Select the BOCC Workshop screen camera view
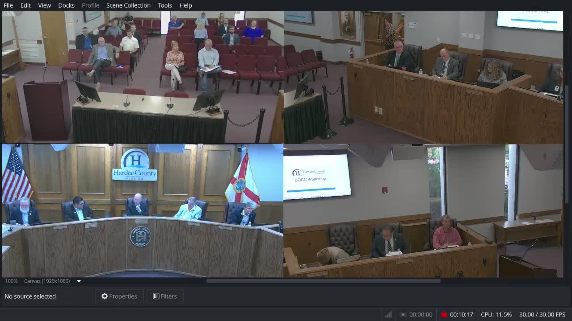This screenshot has width=572, height=321. click(x=423, y=210)
